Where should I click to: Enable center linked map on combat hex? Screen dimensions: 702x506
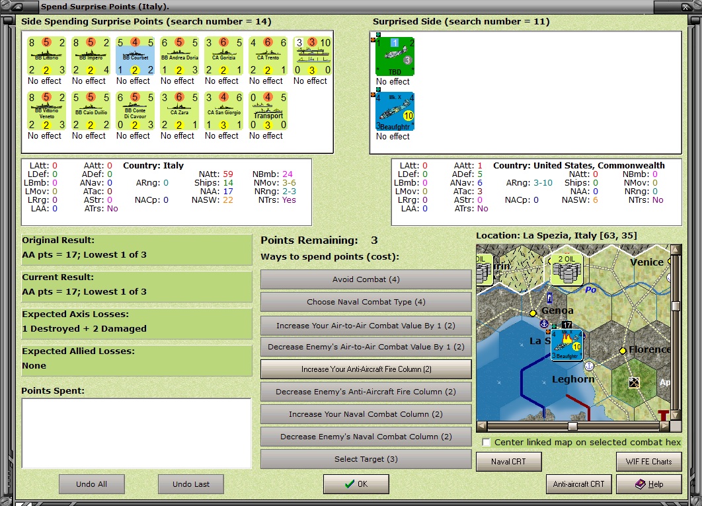(486, 443)
